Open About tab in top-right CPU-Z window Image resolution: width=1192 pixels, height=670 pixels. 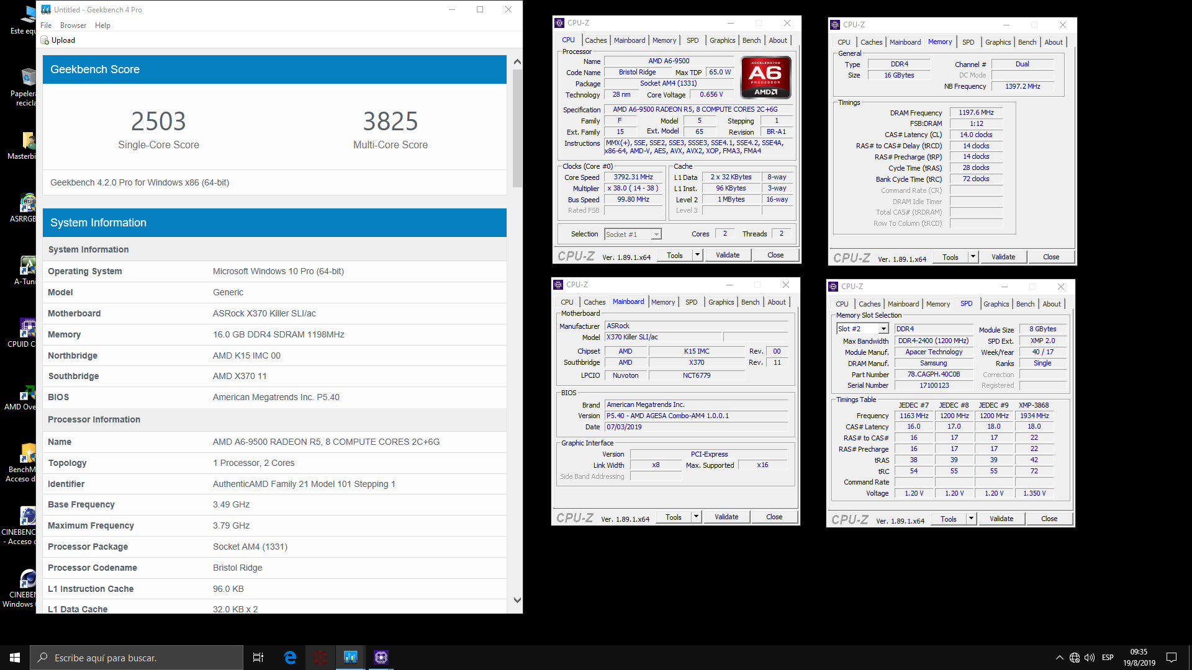(x=1054, y=42)
